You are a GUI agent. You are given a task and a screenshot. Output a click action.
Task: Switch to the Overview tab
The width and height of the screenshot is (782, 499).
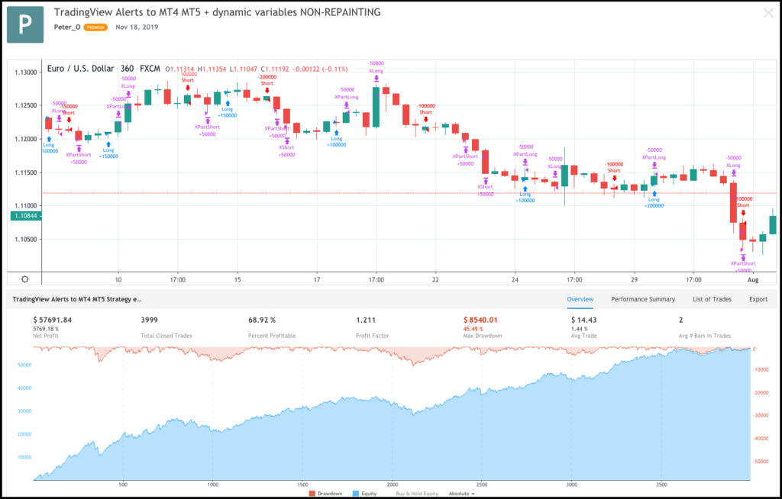click(x=582, y=299)
